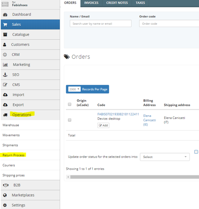Click the Fabishoes store name
Image resolution: width=199 pixels, height=209 pixels.
20,5
